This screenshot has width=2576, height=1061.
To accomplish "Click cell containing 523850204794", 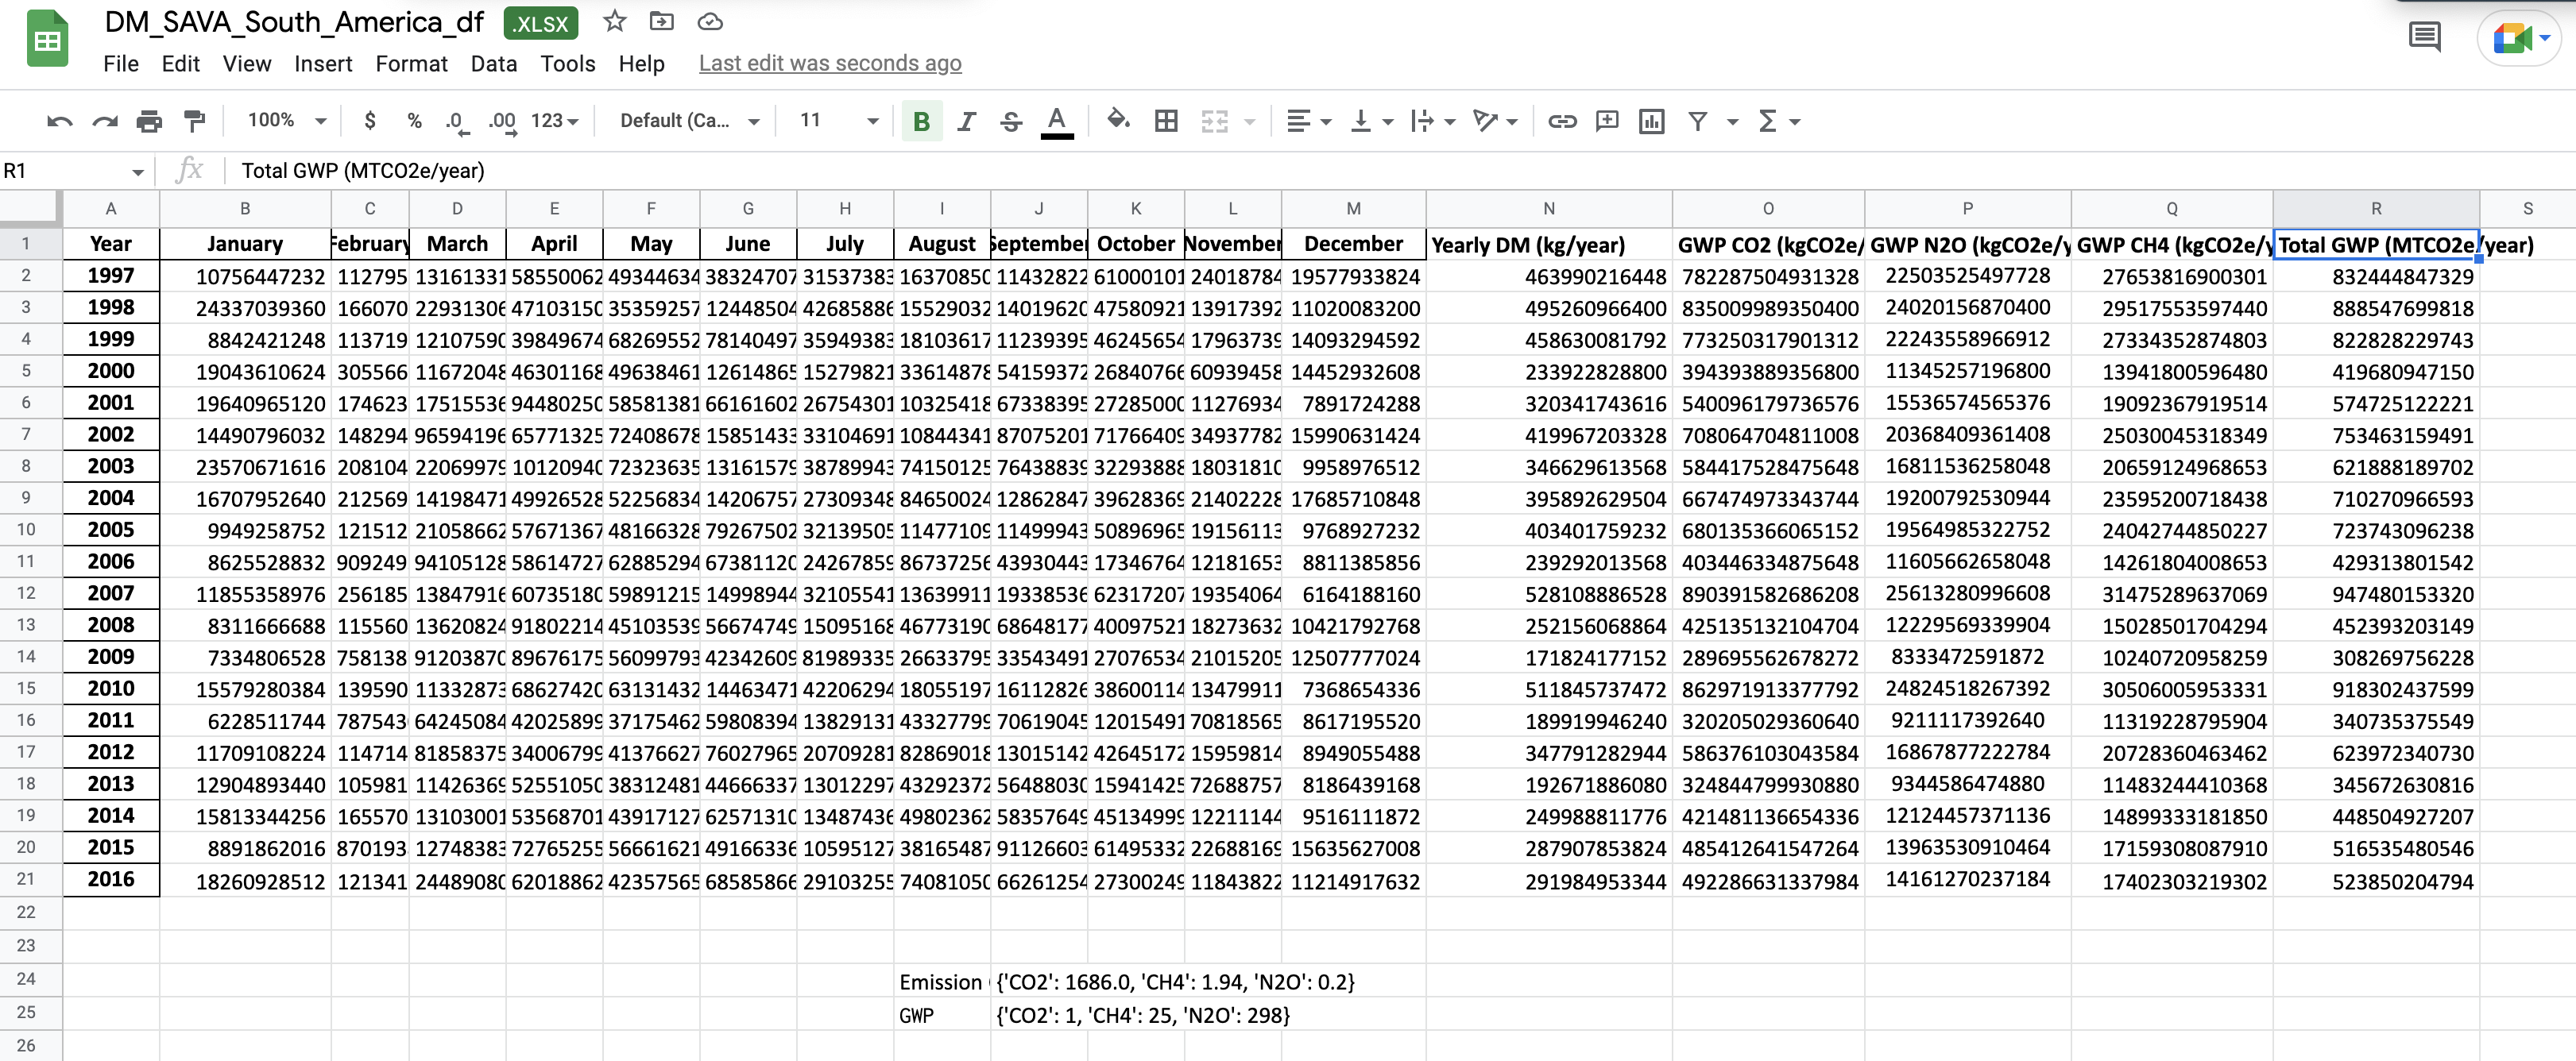I will (x=2375, y=882).
